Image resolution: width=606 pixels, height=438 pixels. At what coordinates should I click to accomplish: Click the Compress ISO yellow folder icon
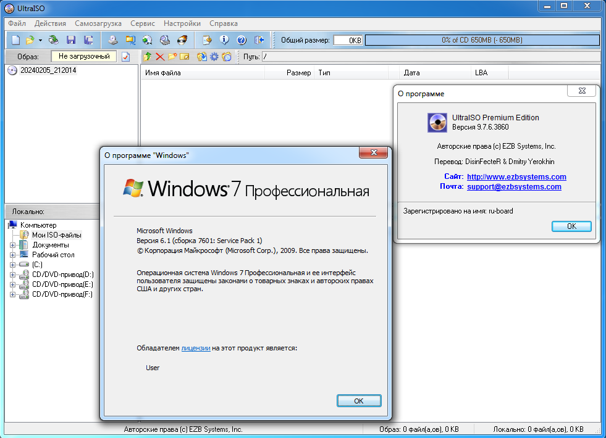coord(130,39)
